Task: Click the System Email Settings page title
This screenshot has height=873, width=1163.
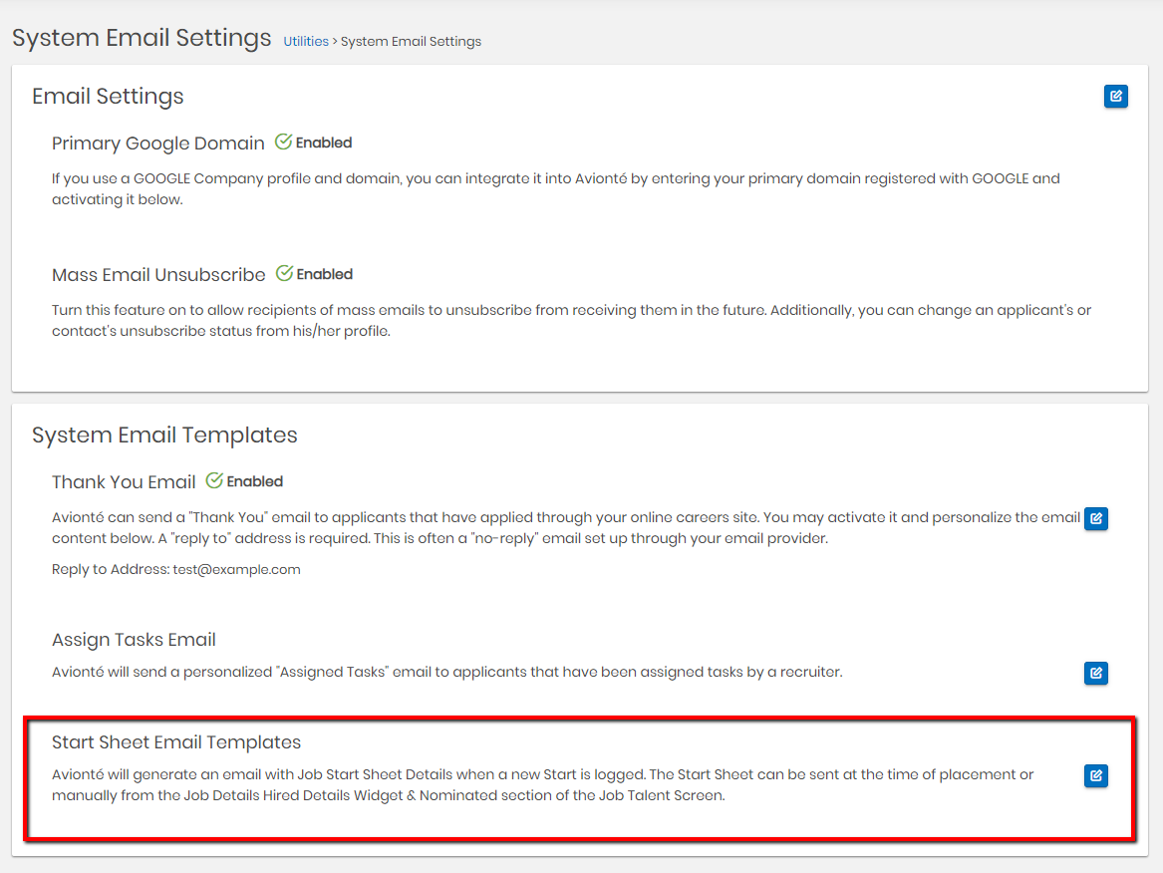Action: pyautogui.click(x=142, y=38)
